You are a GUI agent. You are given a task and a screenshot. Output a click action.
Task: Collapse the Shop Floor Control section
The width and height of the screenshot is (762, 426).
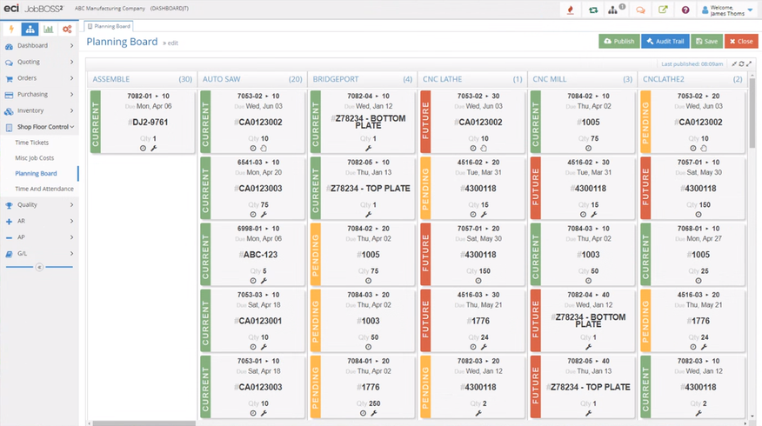click(39, 127)
